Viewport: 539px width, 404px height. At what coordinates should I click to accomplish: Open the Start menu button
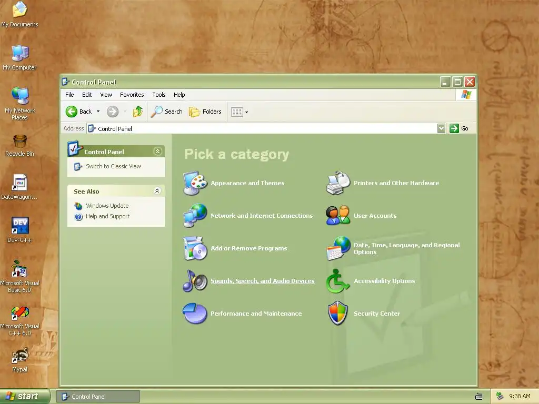tap(25, 397)
